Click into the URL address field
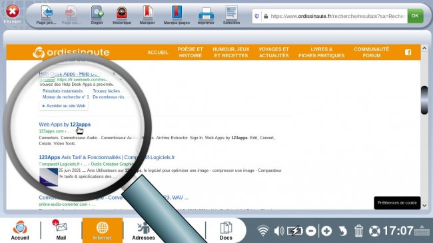 coord(338,16)
